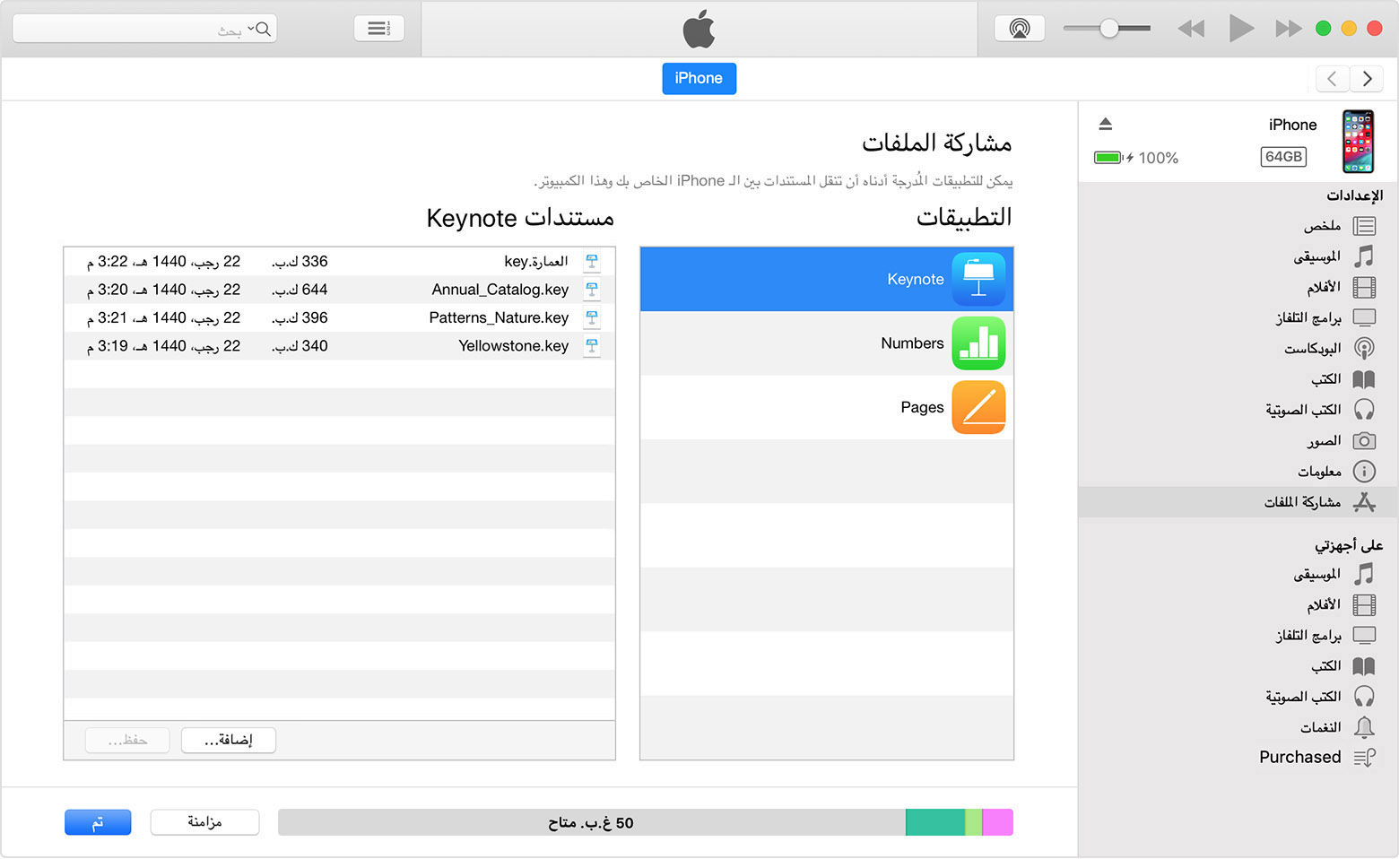
Task: Click the Yellowstone.key file icon
Action: (592, 345)
